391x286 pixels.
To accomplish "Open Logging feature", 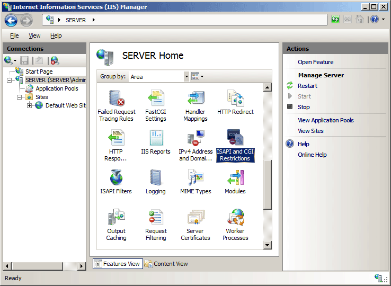I will coord(156,182).
